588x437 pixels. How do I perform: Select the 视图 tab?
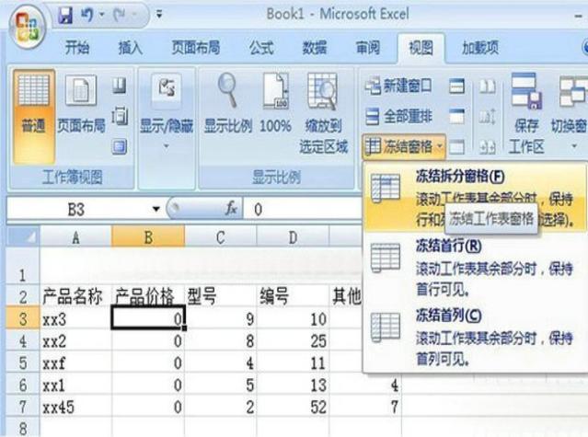coord(421,48)
